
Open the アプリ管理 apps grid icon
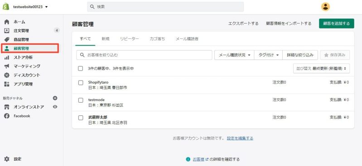pos(7,84)
